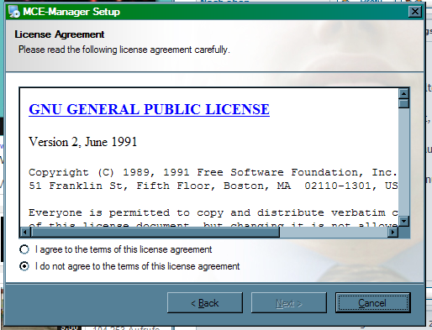The height and width of the screenshot is (330, 432).
Task: Select 'I do not agree' radio button
Action: pyautogui.click(x=24, y=266)
